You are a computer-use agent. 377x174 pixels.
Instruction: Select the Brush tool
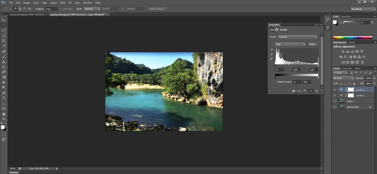click(4, 57)
